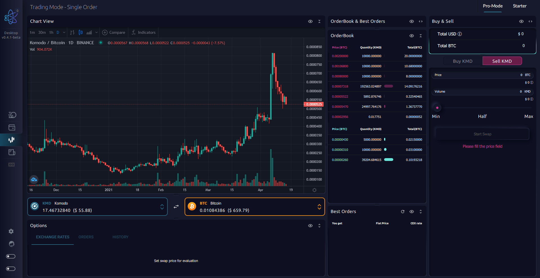Set chart interval to D

(58, 32)
